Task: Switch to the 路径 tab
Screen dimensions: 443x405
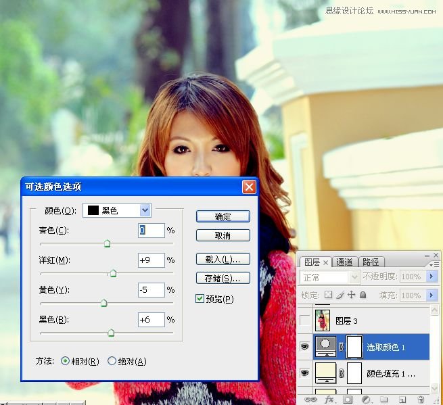Action: [x=371, y=262]
